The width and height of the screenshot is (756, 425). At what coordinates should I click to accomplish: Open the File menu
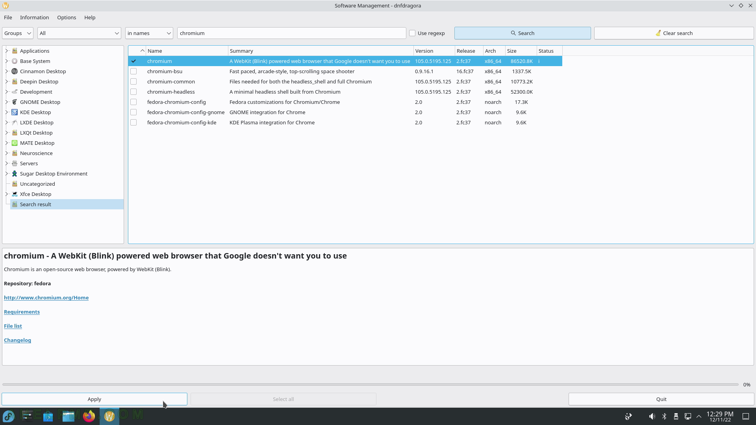coord(8,17)
